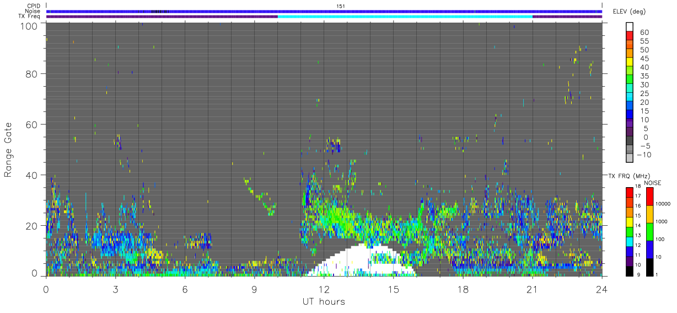Click the cyan section of the TX Freq strip
This screenshot has height=313, width=677.
click(405, 17)
